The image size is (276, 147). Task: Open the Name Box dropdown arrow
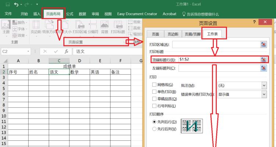pos(28,51)
